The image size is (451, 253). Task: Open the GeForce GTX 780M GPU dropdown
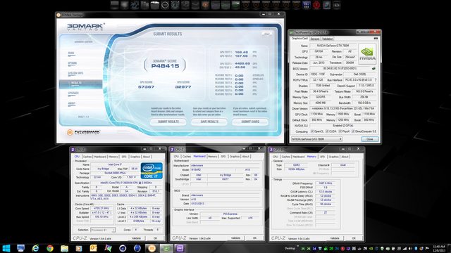pos(316,139)
